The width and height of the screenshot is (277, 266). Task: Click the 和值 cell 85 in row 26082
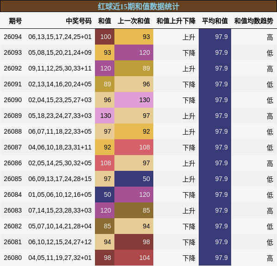pyautogui.click(x=105, y=226)
